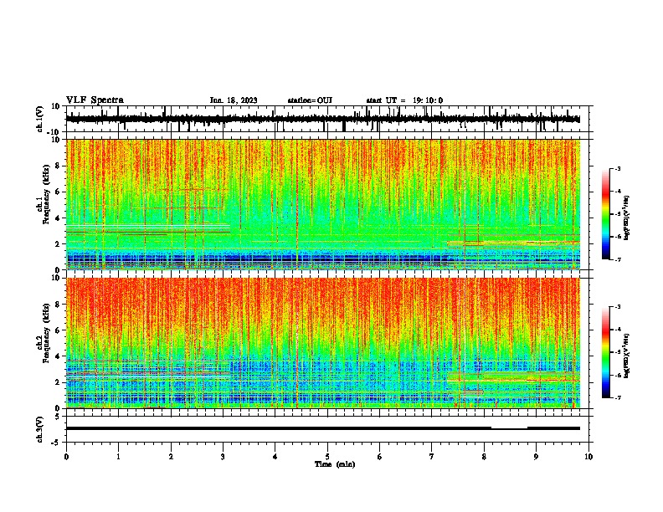Click the ch.1 color scale bar
Image resolution: width=663 pixels, height=512 pixels.
pyautogui.click(x=606, y=214)
